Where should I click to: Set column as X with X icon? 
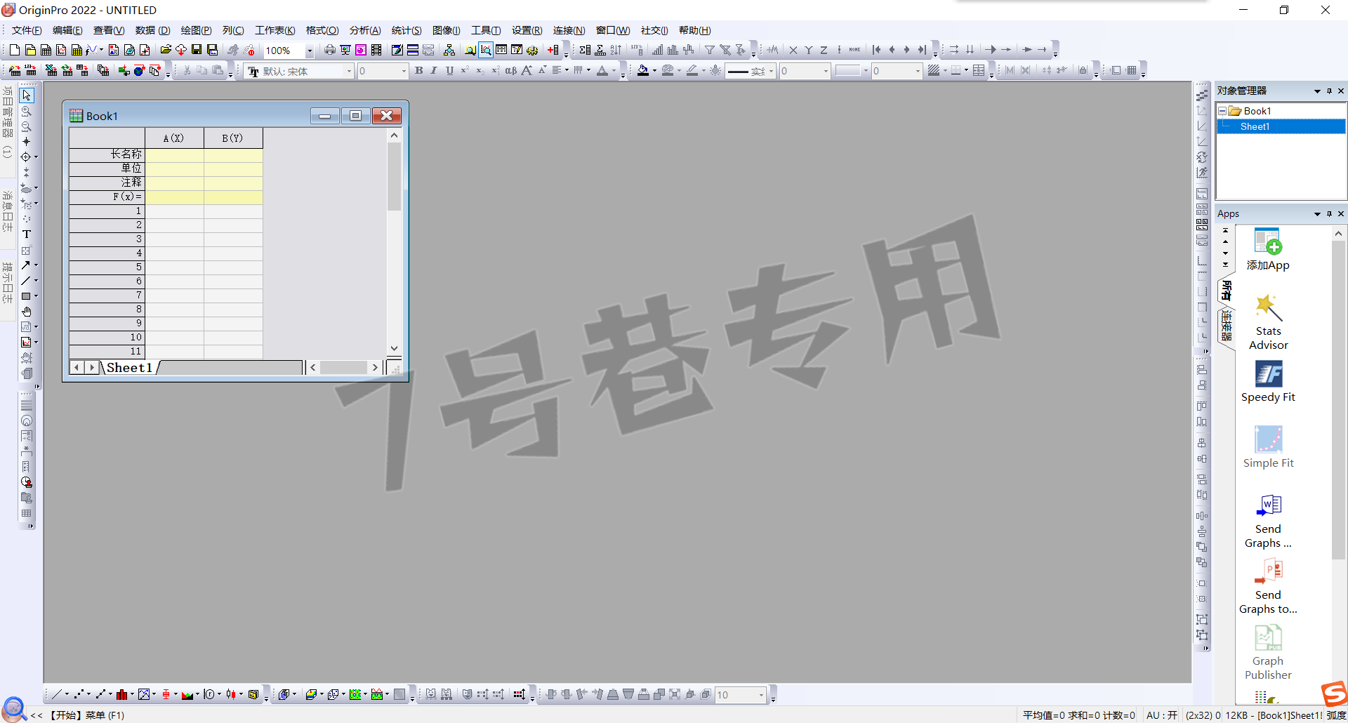[793, 50]
